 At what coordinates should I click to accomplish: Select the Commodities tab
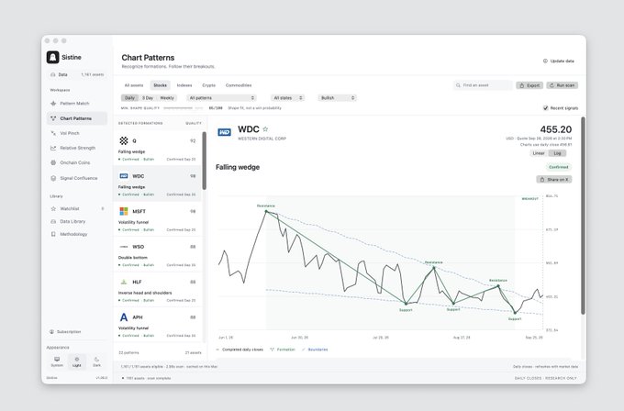click(x=239, y=85)
